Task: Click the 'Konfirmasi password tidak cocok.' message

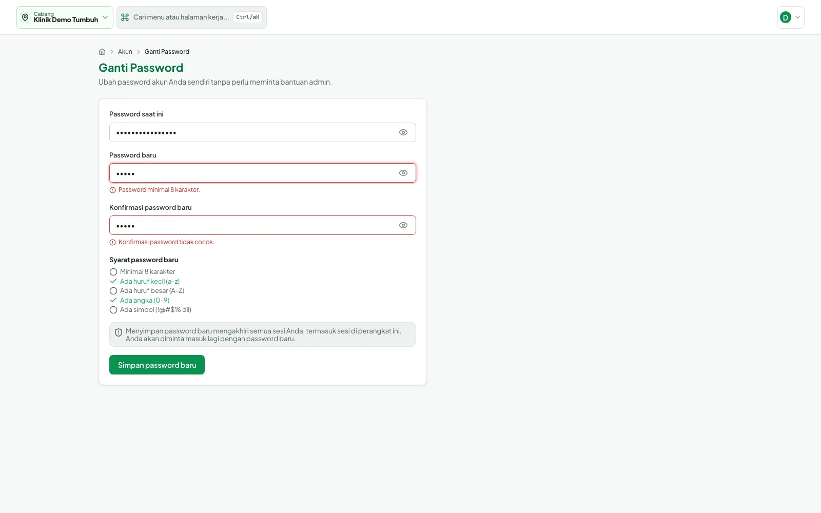Action: click(166, 242)
